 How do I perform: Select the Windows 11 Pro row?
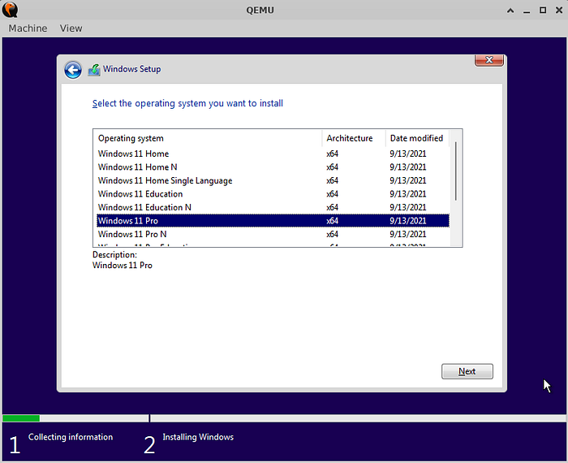tap(273, 221)
